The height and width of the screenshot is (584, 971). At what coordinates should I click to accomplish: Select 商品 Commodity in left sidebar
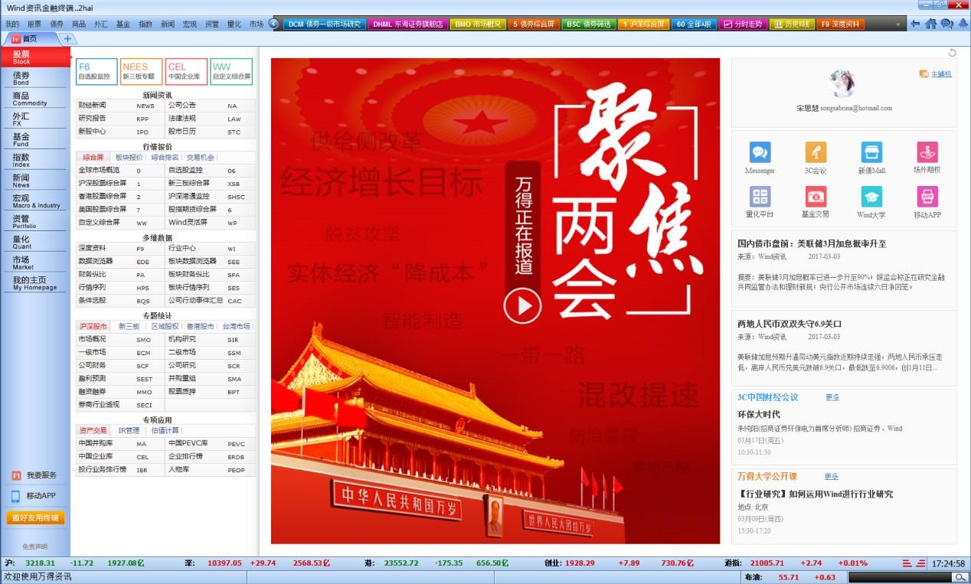pyautogui.click(x=35, y=98)
